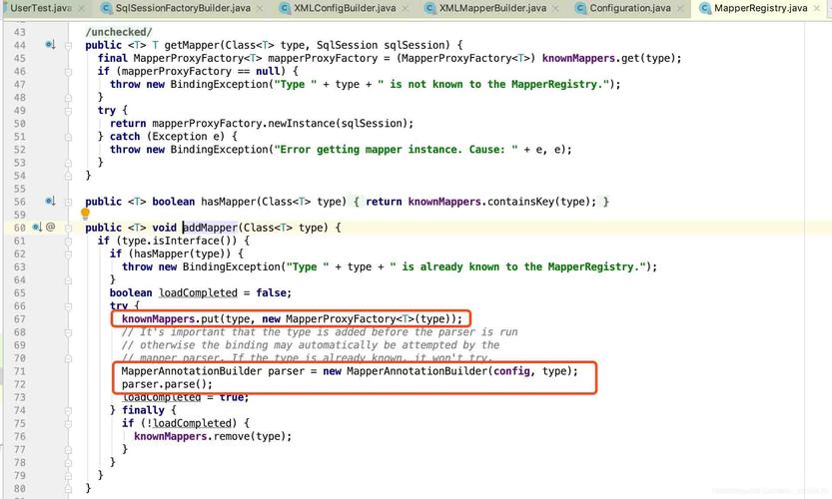Click 'parser.parse()' on line 72
Image resolution: width=832 pixels, height=499 pixels.
pos(167,384)
